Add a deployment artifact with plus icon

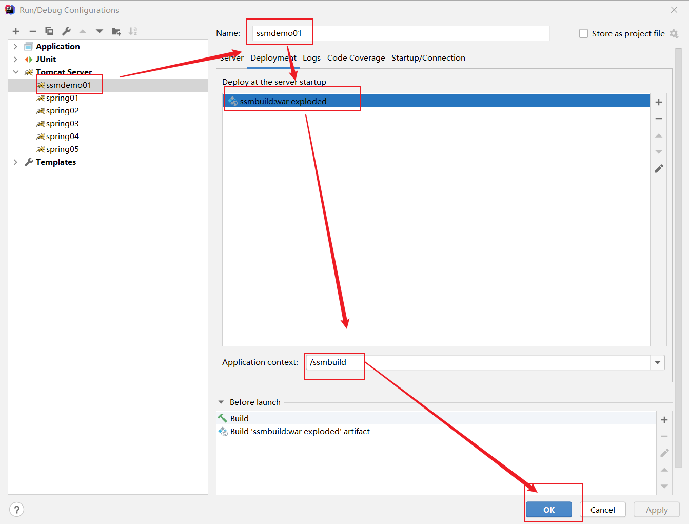click(659, 102)
